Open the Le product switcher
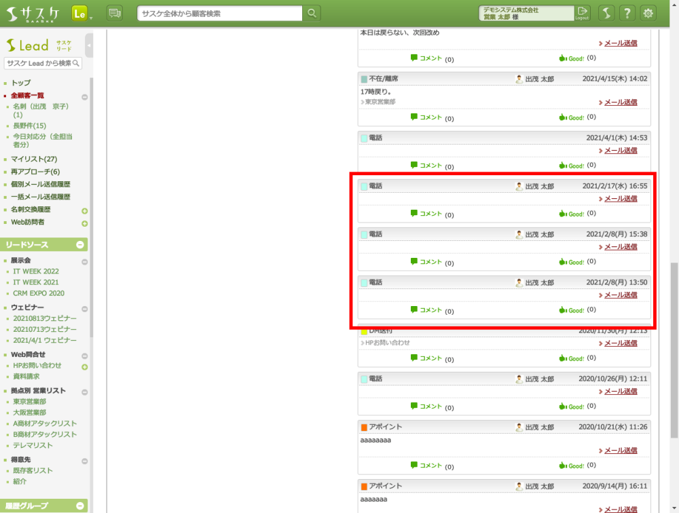This screenshot has width=679, height=513. [80, 14]
